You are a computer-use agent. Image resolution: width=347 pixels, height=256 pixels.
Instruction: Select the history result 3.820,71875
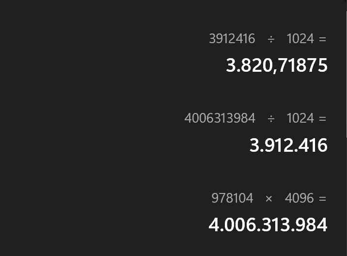(x=276, y=65)
